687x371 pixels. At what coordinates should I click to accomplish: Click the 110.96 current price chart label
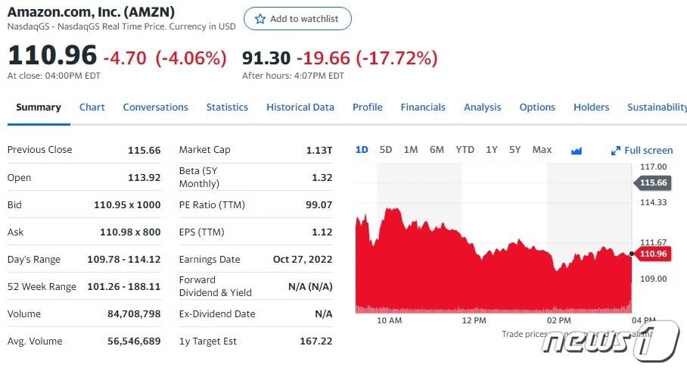point(654,254)
